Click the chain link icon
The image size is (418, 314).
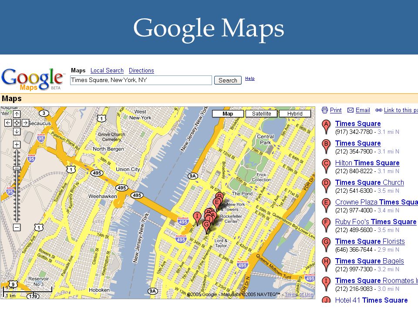tap(378, 110)
